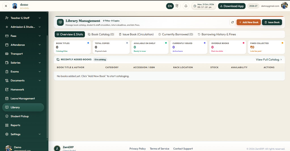
Task: Open View Full Catalog link
Action: tap(269, 59)
